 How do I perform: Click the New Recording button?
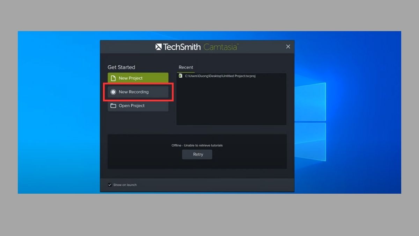138,92
